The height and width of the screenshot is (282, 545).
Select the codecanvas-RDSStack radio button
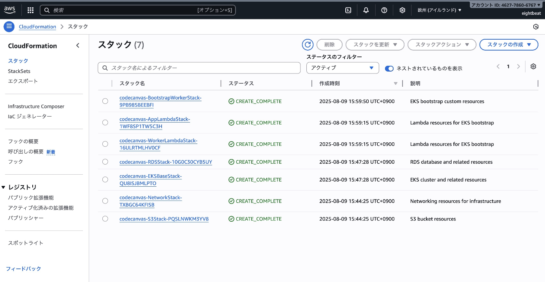pos(105,162)
